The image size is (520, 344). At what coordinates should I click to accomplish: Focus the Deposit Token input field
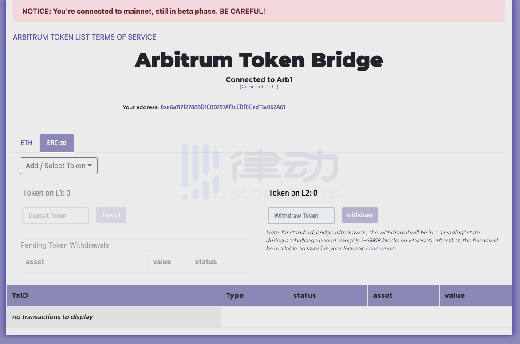tap(55, 216)
